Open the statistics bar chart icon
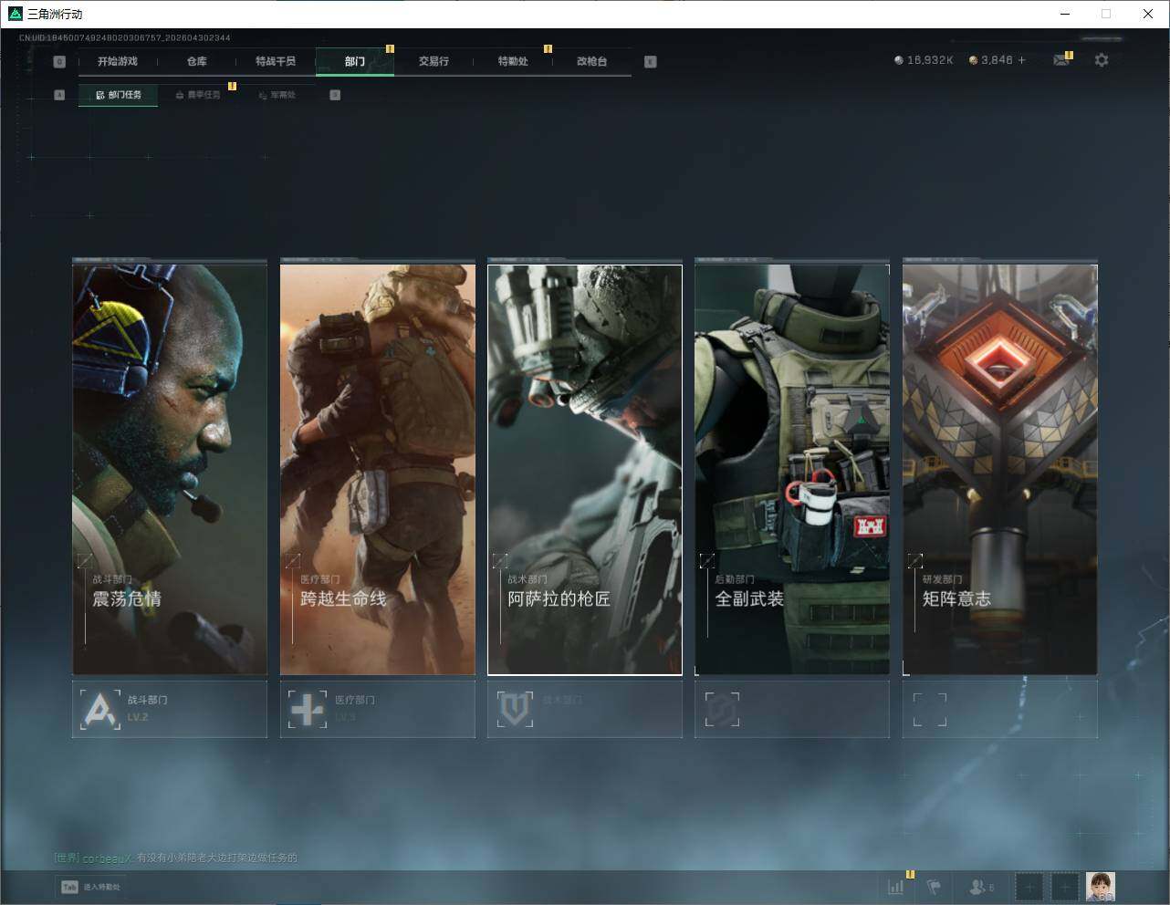Screen dimensions: 1170x905 [896, 886]
